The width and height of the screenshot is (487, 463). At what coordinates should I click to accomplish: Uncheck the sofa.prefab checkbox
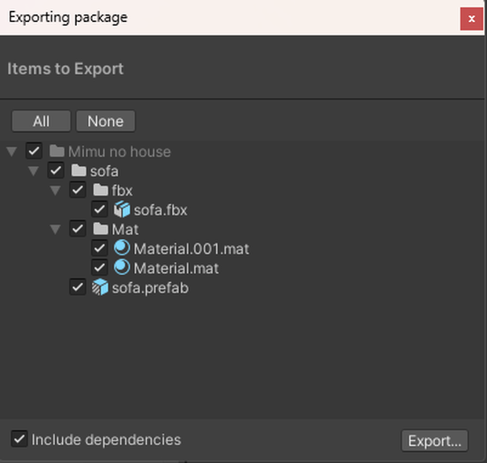[78, 287]
